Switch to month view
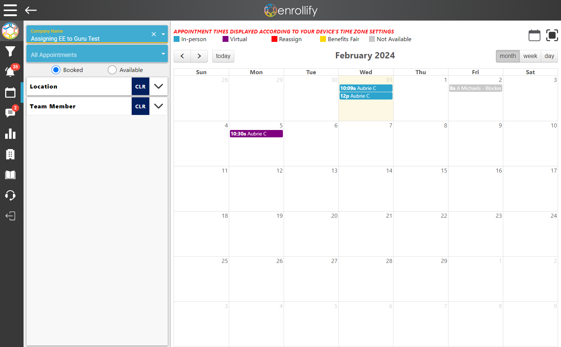Viewport: 561px width, 347px height. point(508,56)
